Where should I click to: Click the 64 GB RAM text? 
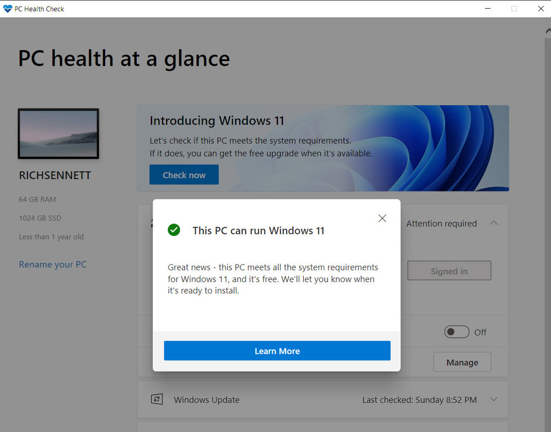[37, 199]
